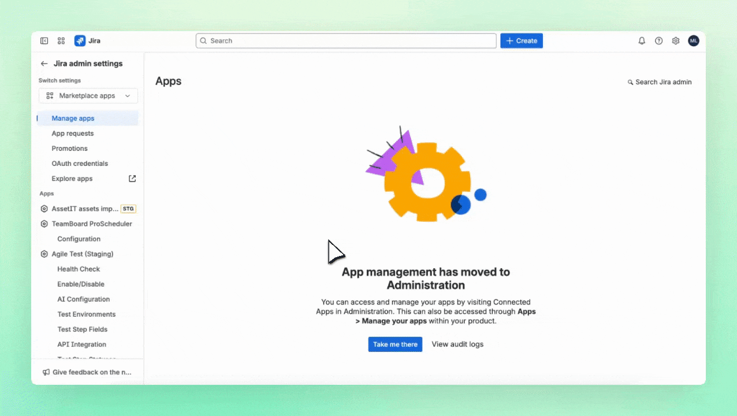Open TeamBoard ProScheduler in the sidebar
Image resolution: width=737 pixels, height=416 pixels.
(x=91, y=224)
